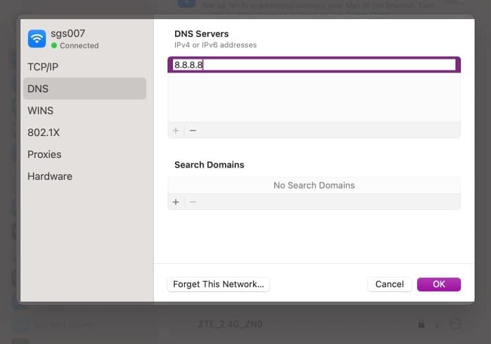Click the Search Domains heading
Image resolution: width=491 pixels, height=344 pixels.
209,165
